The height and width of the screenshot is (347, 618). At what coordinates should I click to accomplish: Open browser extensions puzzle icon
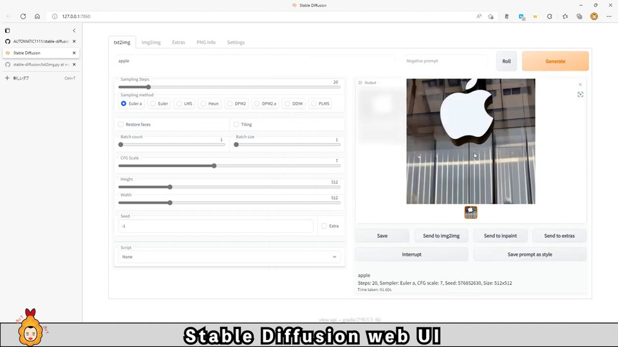pyautogui.click(x=549, y=16)
